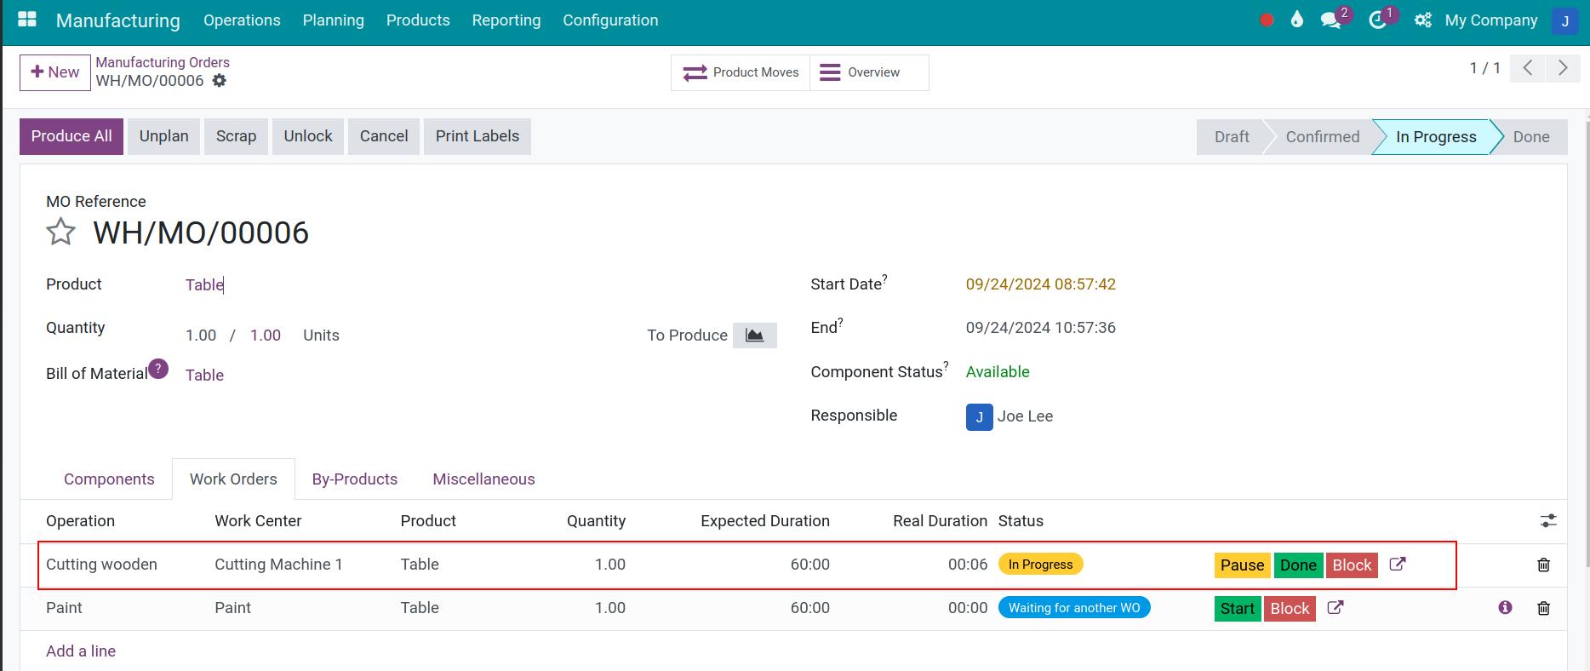Open Operations menu
The width and height of the screenshot is (1590, 671).
point(242,20)
